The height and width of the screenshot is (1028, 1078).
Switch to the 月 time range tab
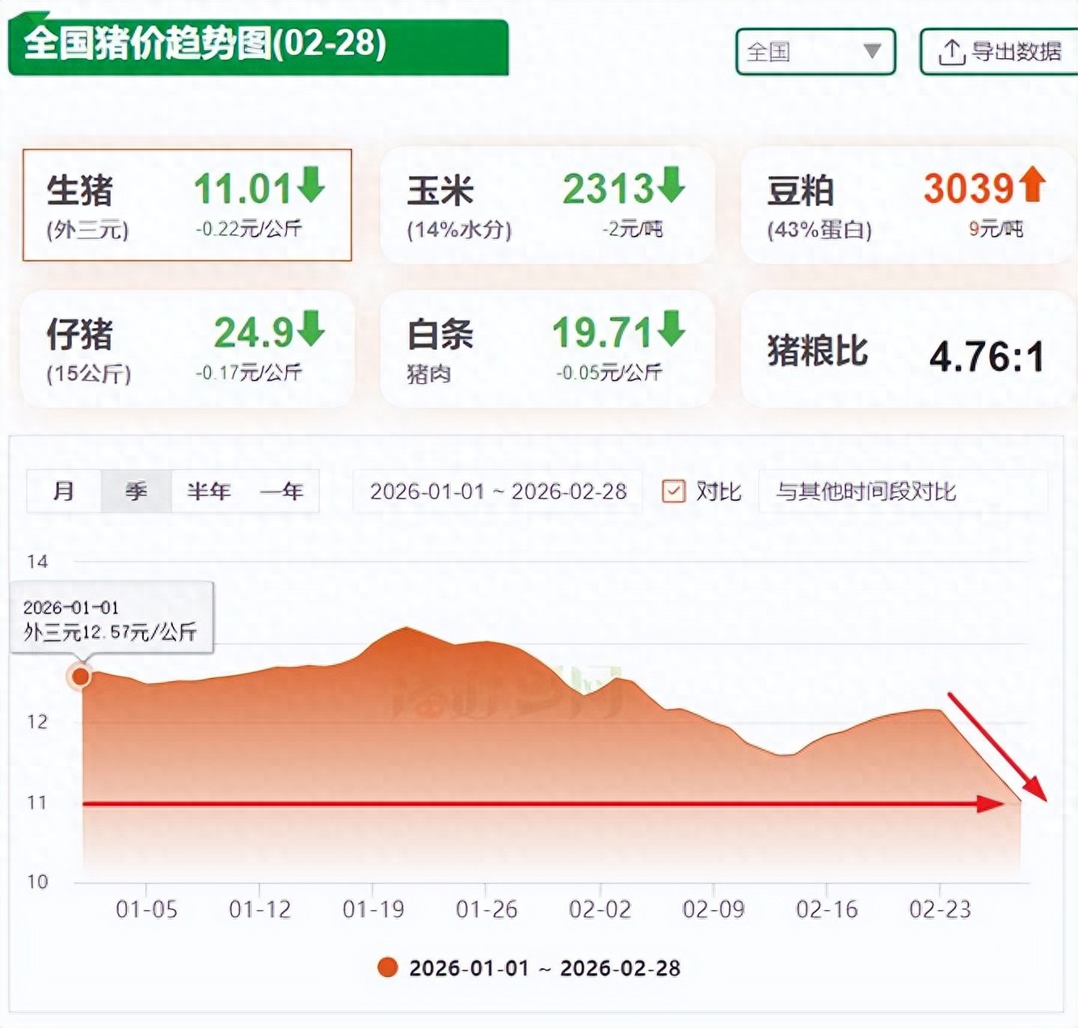[x=64, y=491]
